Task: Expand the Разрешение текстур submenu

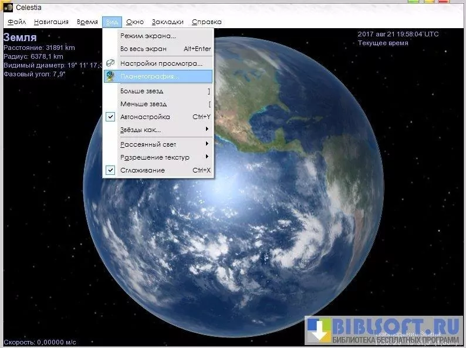Action: [207, 157]
